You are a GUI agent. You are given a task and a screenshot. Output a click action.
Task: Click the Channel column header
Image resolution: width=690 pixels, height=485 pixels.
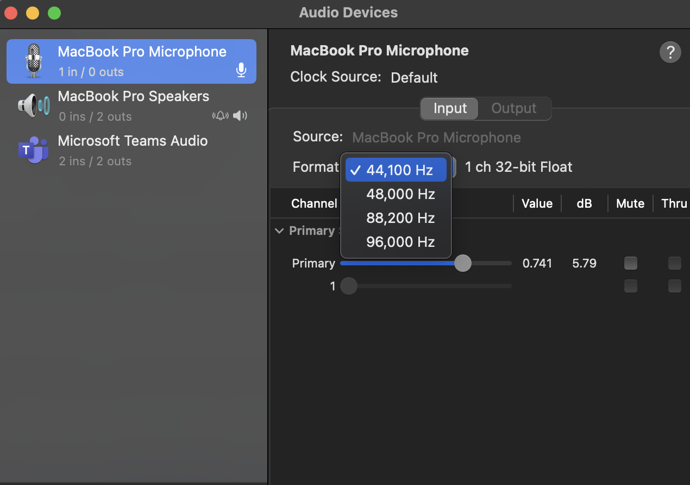(x=314, y=203)
